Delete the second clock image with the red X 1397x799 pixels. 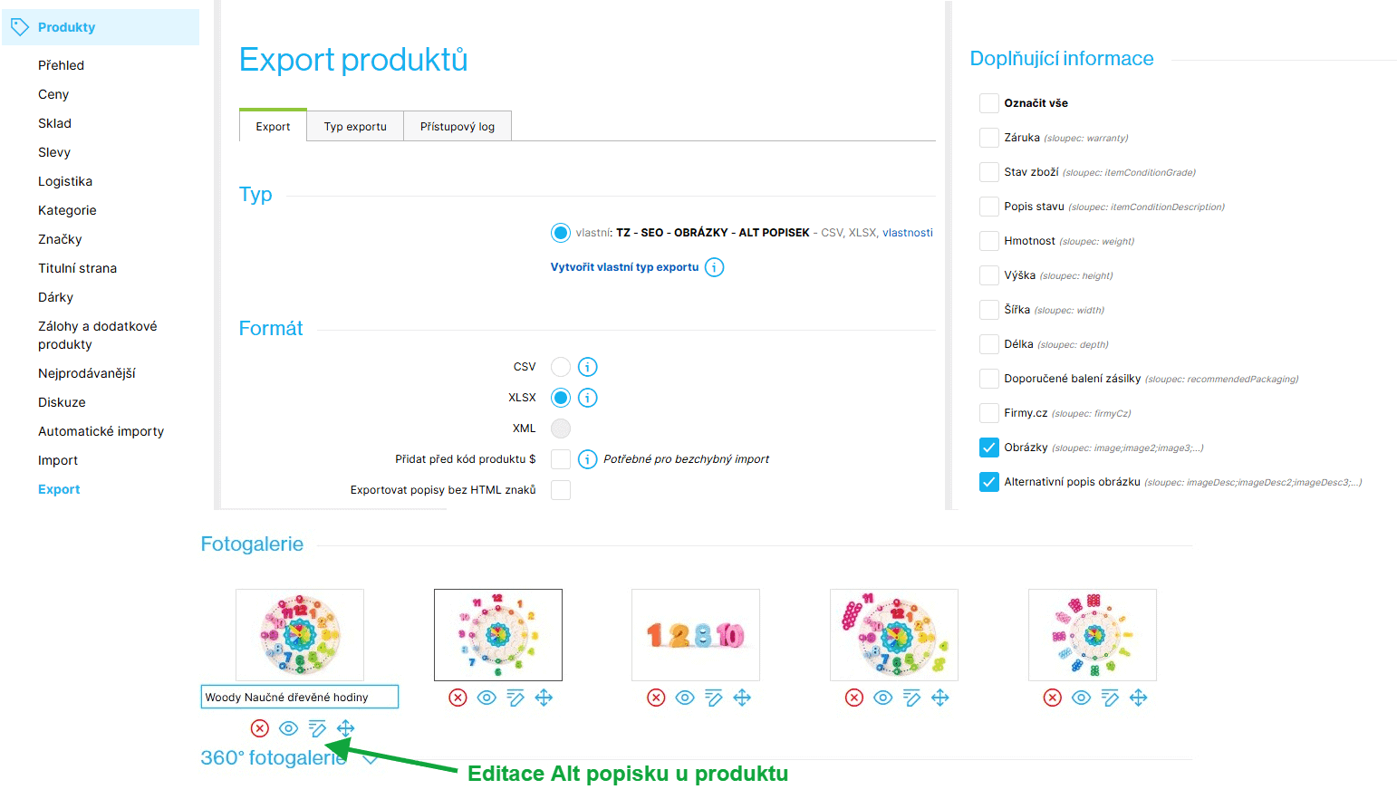(458, 698)
